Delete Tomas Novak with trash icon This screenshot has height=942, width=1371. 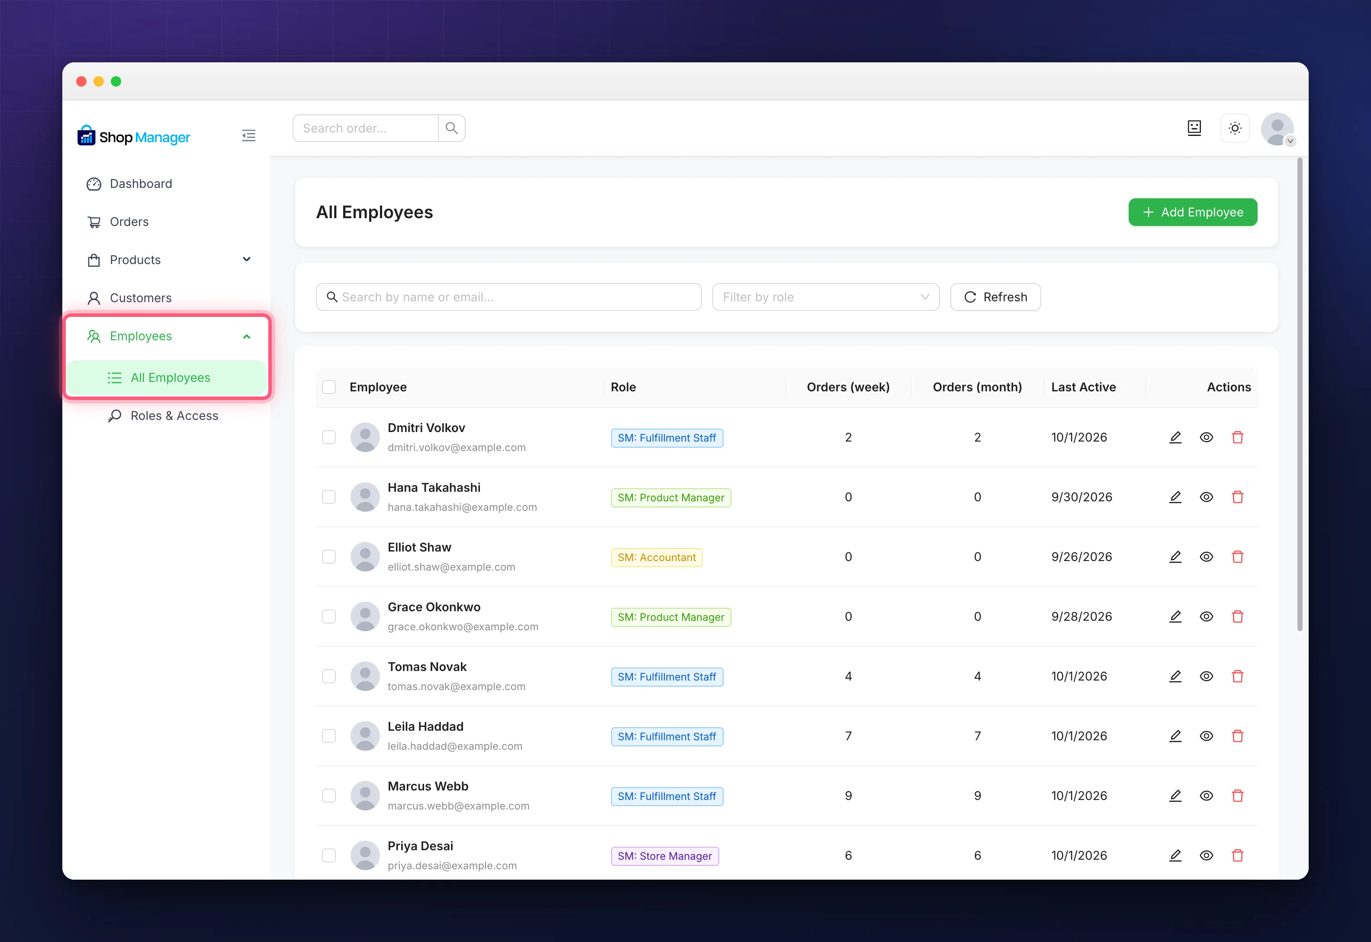tap(1238, 676)
